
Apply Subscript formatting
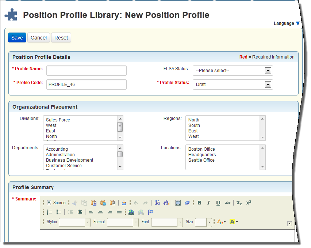[239, 203]
